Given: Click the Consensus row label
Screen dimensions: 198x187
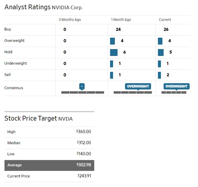Looking at the screenshot, I should coord(13,88).
